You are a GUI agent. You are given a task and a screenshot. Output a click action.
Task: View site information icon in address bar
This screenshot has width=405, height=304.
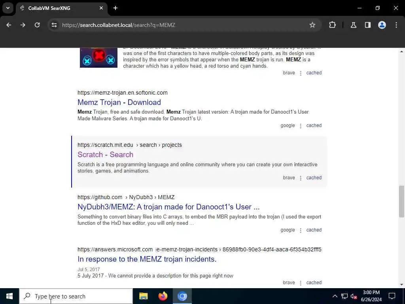coord(54,25)
